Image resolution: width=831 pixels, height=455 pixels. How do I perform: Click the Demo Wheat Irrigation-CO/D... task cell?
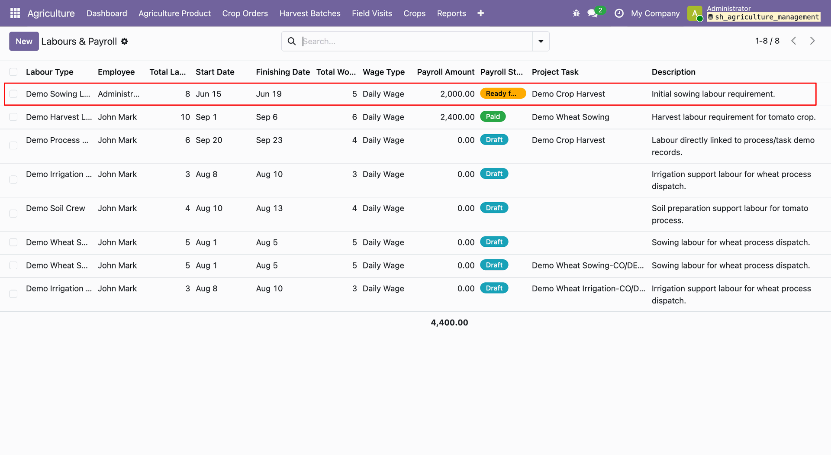589,288
